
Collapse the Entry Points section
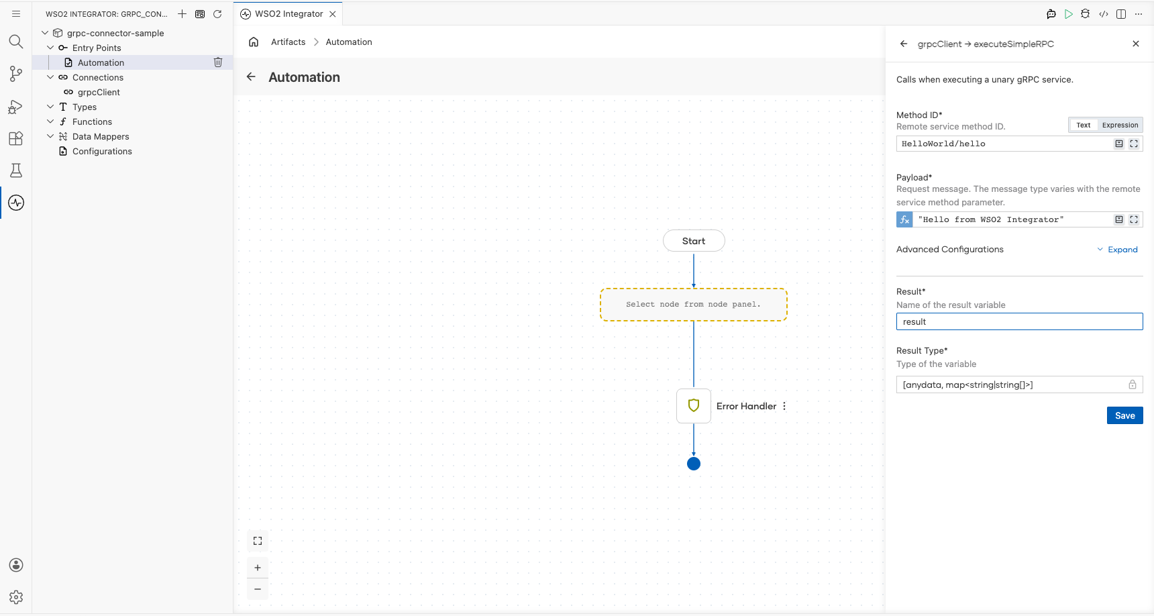(50, 48)
